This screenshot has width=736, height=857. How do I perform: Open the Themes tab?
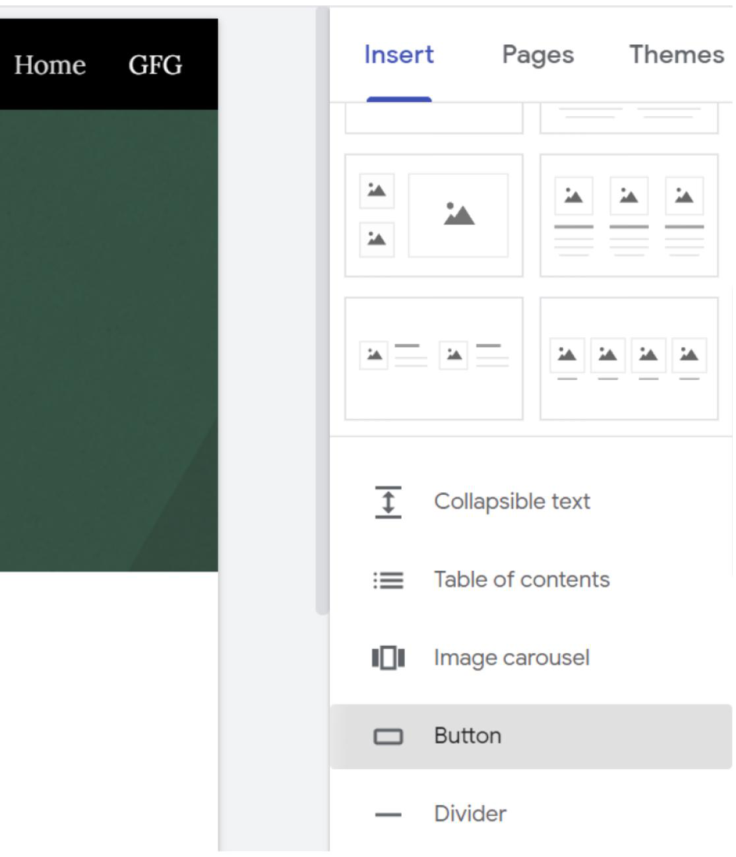pyautogui.click(x=676, y=55)
